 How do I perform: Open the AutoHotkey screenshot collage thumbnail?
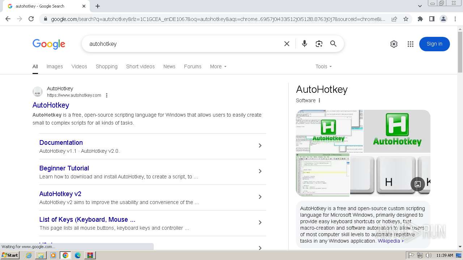[x=330, y=131]
